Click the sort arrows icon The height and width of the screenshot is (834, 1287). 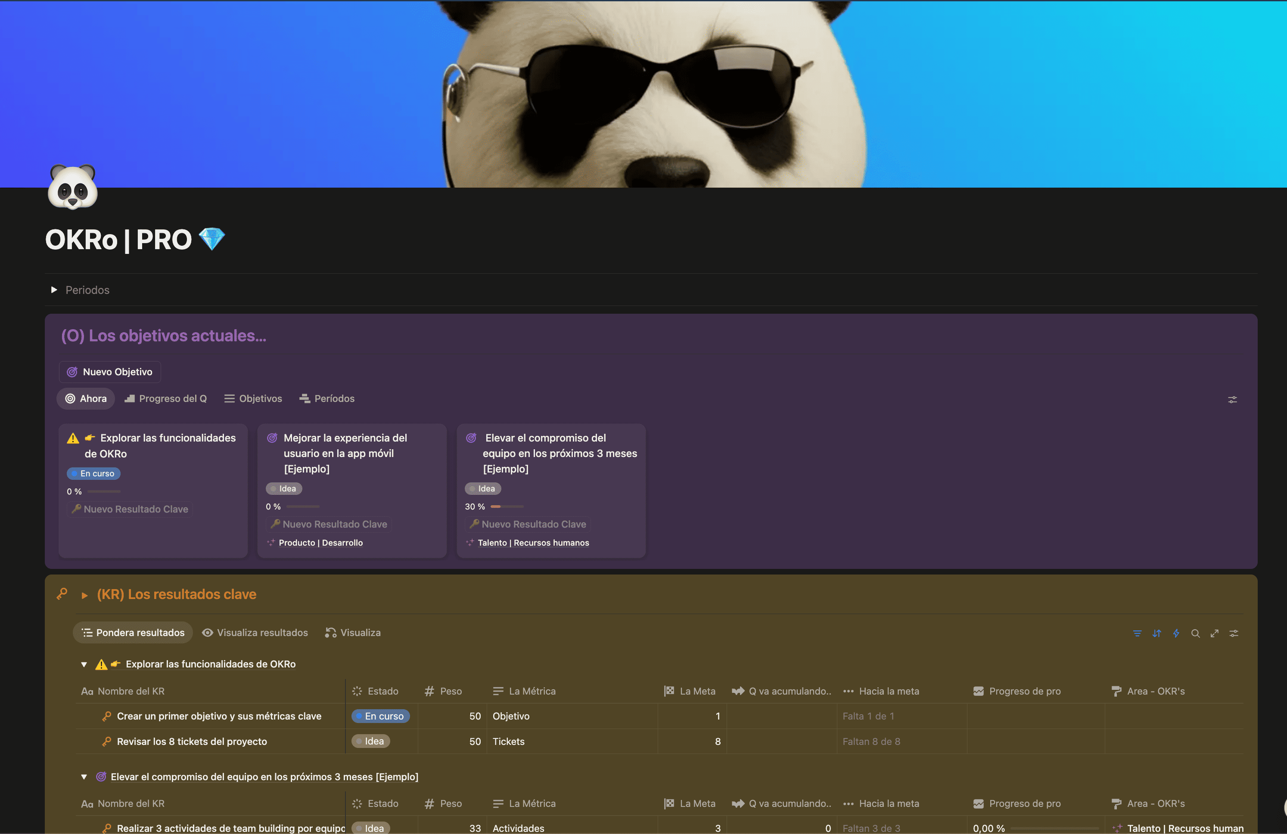1156,633
